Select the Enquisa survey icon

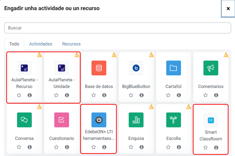[136, 120]
